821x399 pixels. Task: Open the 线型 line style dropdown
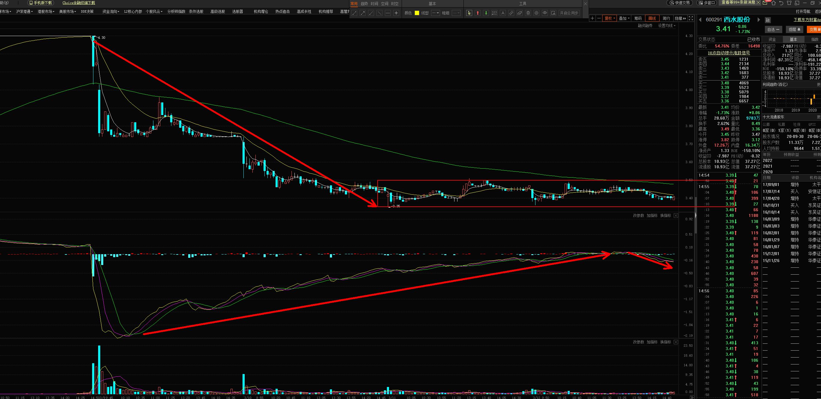pos(435,13)
